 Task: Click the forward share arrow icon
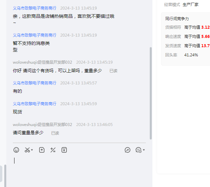128,150
